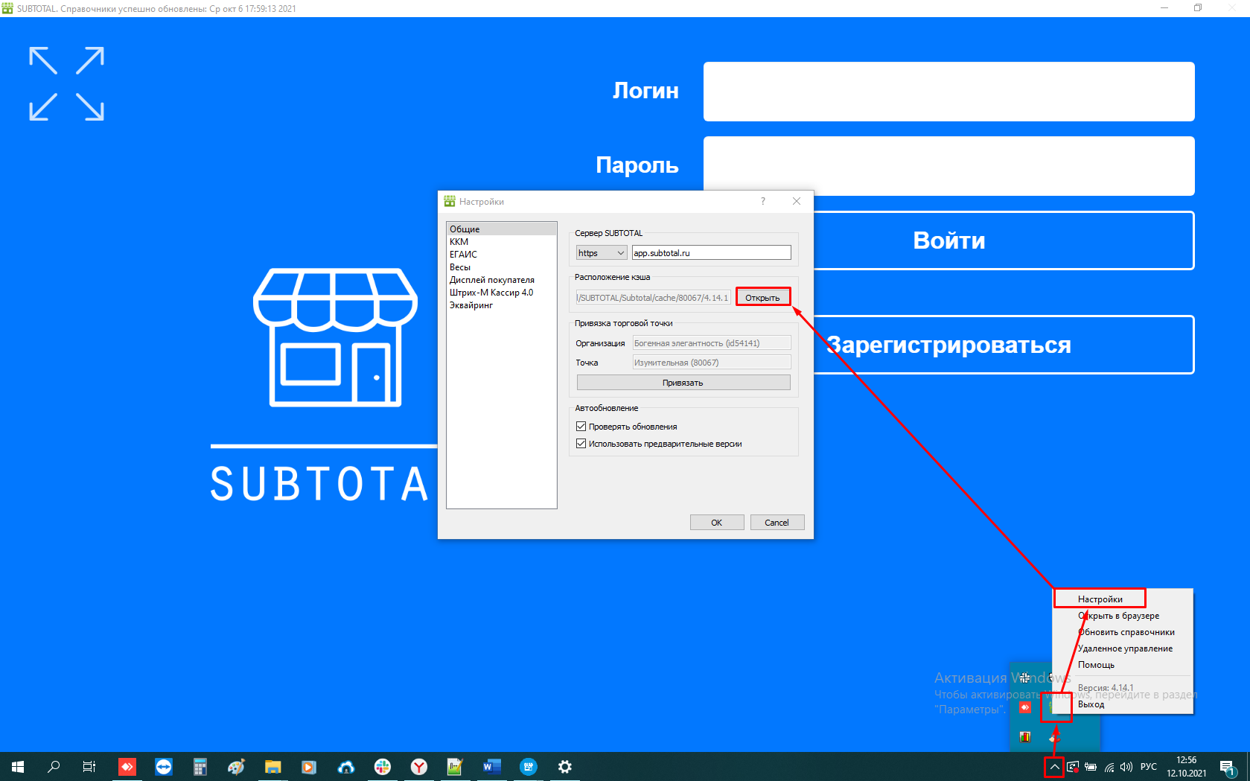Click the display projection tray icon
1250x781 pixels.
coord(1073,767)
